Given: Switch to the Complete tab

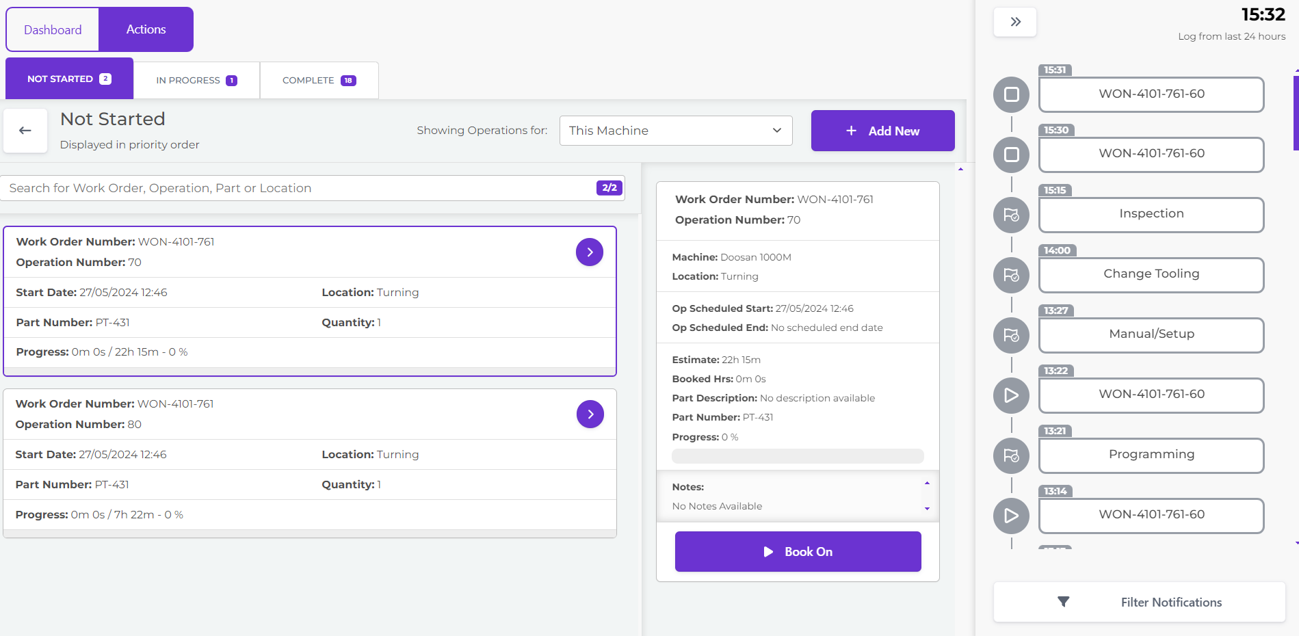Looking at the screenshot, I should (x=319, y=80).
